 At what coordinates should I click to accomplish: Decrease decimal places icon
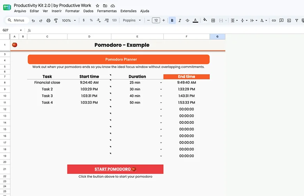pyautogui.click(x=99, y=20)
